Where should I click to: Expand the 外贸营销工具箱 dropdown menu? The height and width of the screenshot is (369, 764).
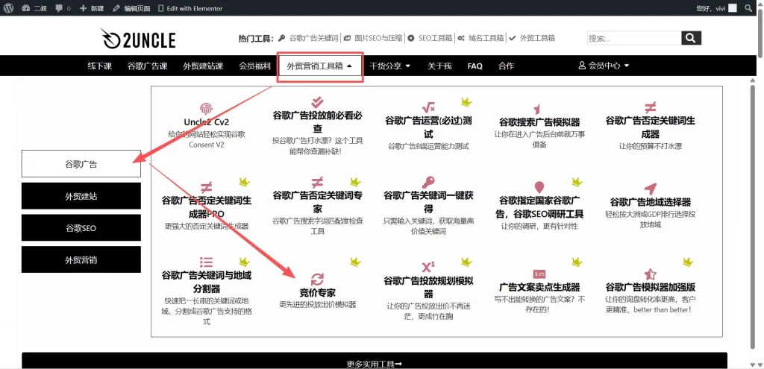coord(319,66)
